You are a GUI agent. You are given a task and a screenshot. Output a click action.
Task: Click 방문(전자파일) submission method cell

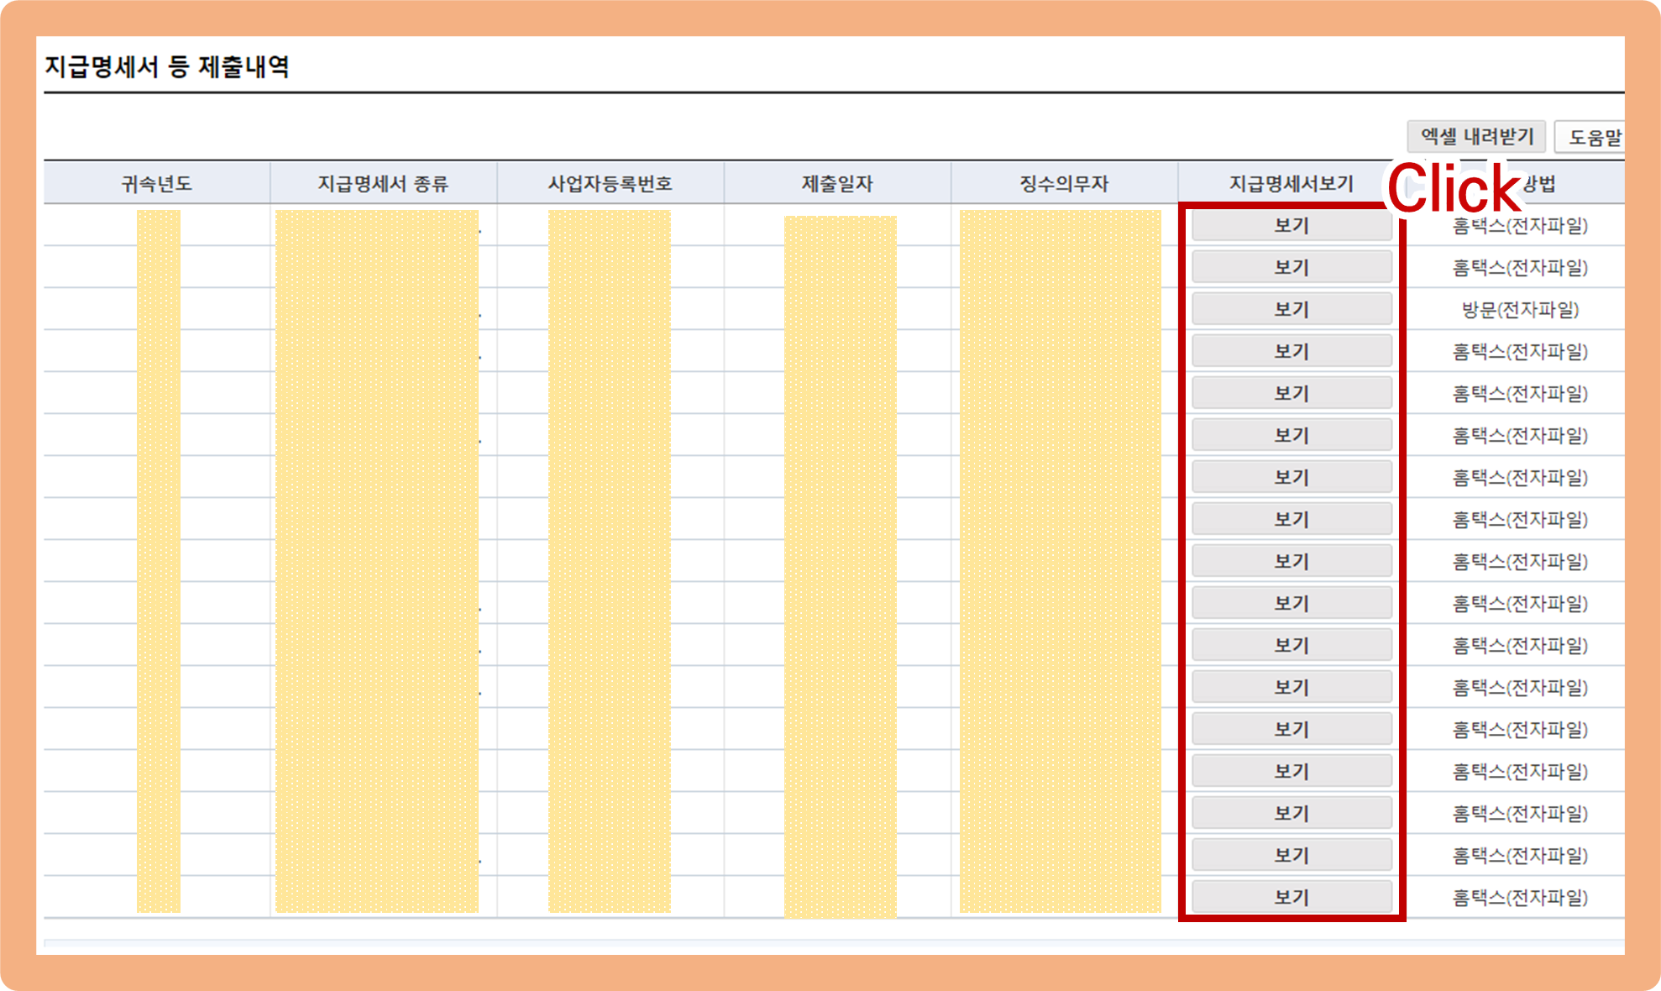(x=1520, y=309)
